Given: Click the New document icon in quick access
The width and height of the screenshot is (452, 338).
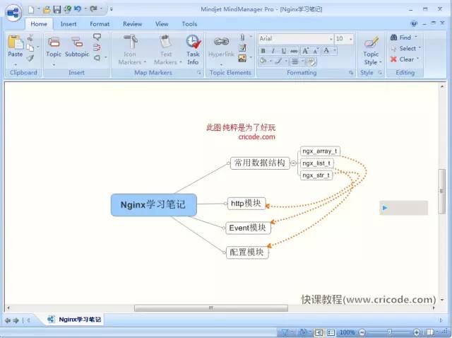Looking at the screenshot, I should [31, 9].
